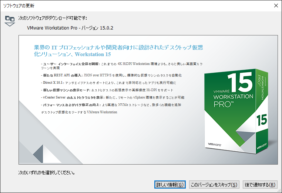The image size is (282, 193).
Task: Choose 後で通知する(R) to be reminded later
Action: (x=260, y=185)
